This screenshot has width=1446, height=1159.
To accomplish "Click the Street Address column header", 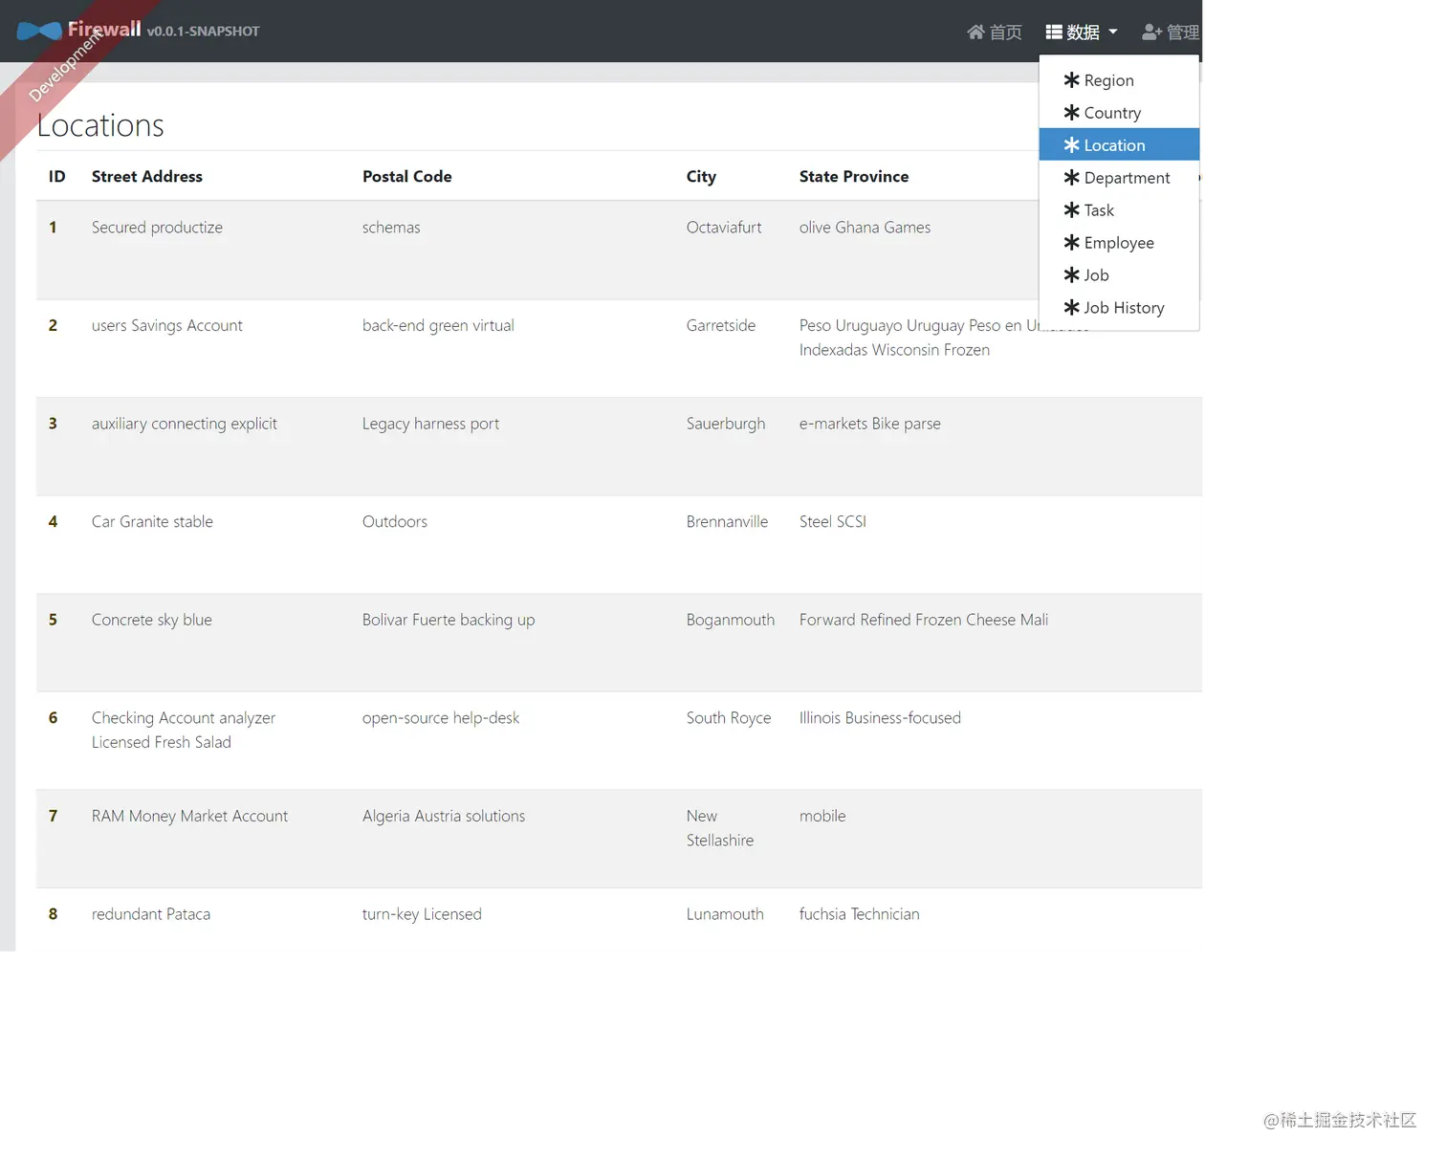I will (x=147, y=176).
